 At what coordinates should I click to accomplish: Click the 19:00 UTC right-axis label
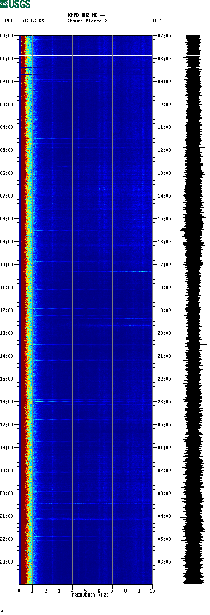[164, 310]
